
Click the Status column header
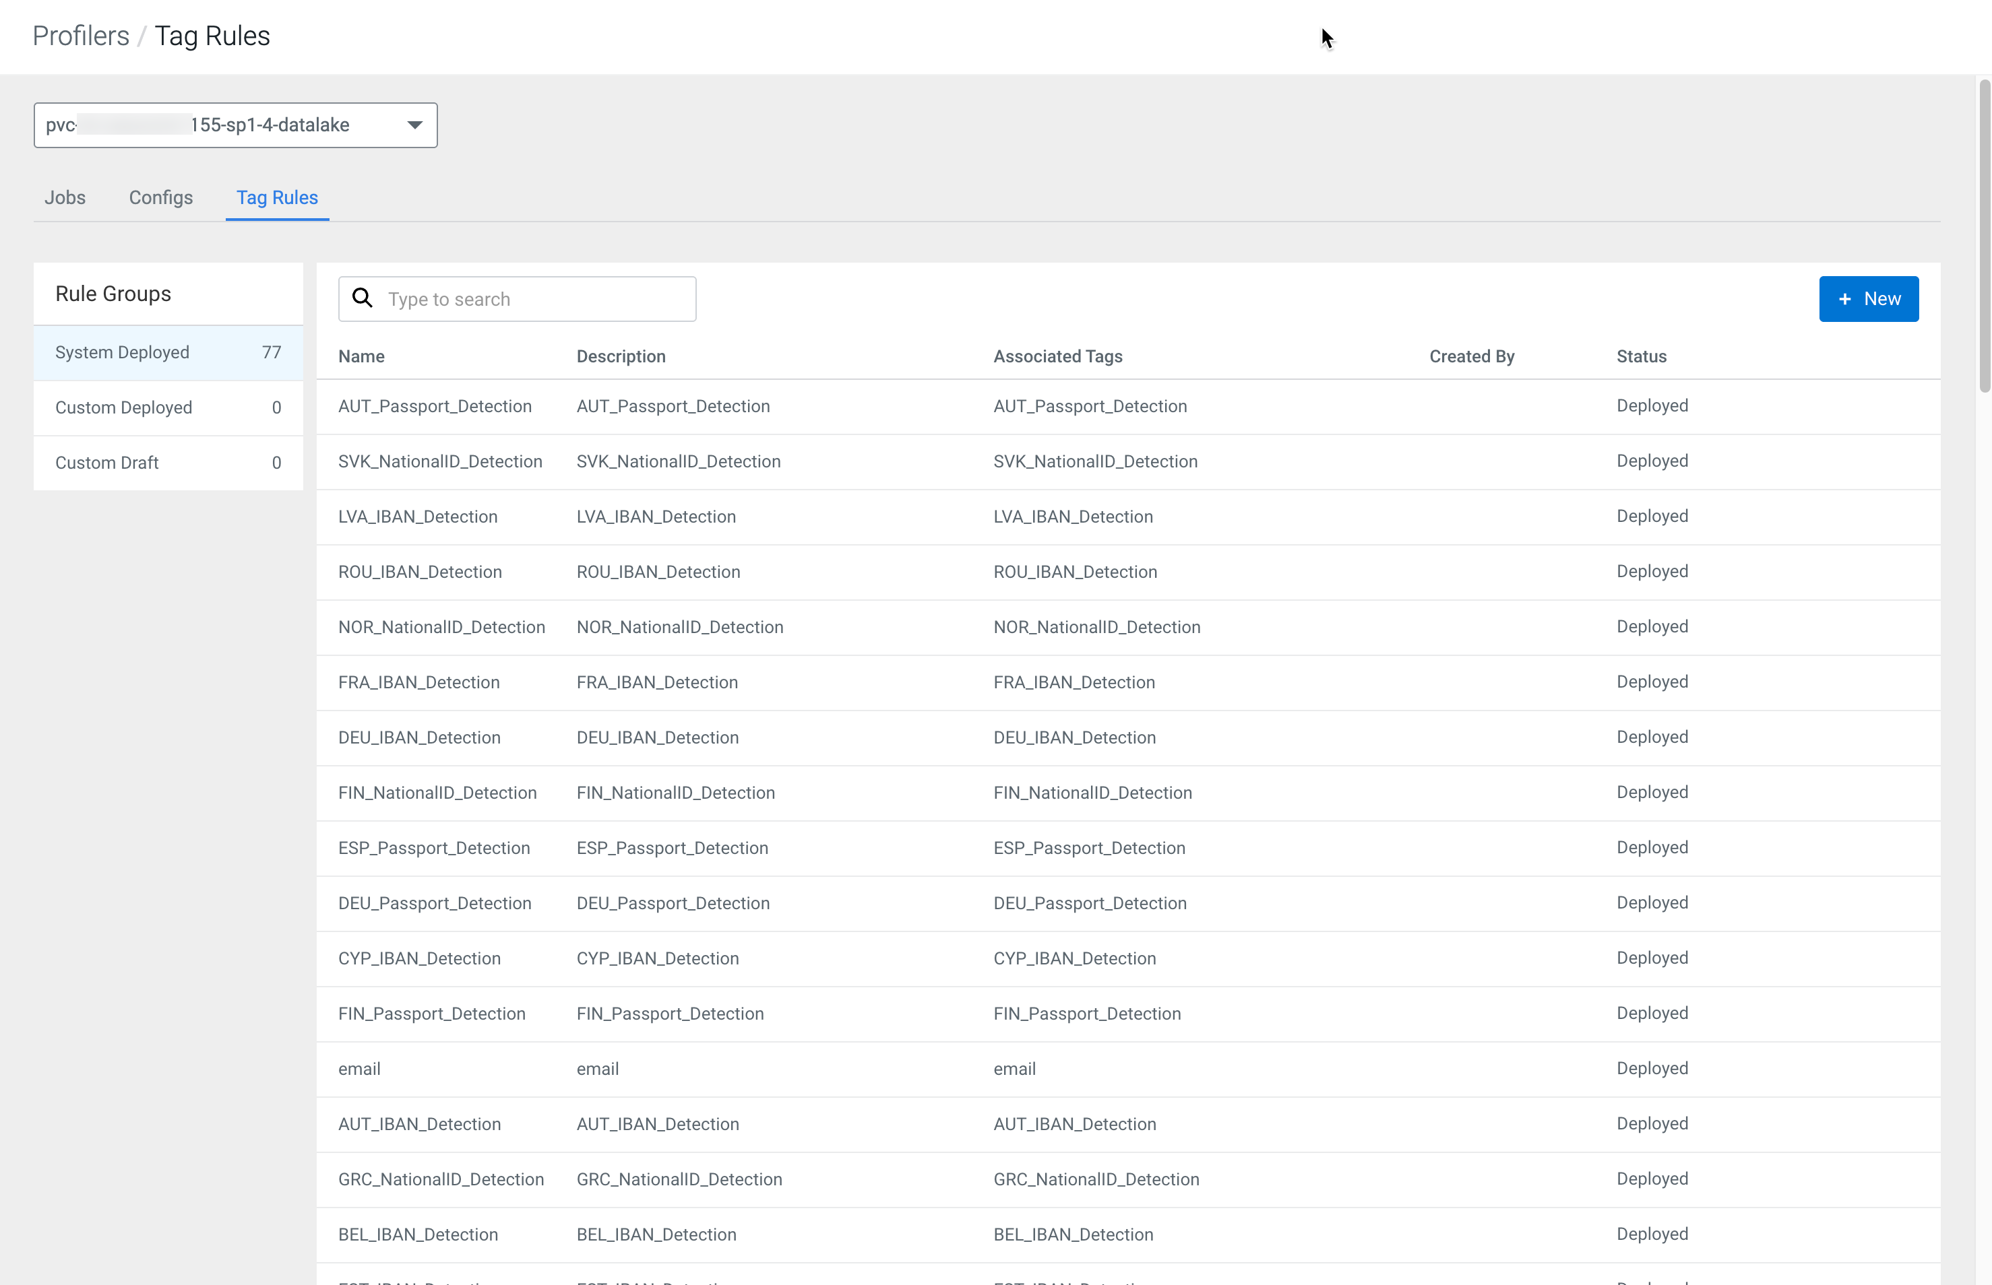point(1640,356)
